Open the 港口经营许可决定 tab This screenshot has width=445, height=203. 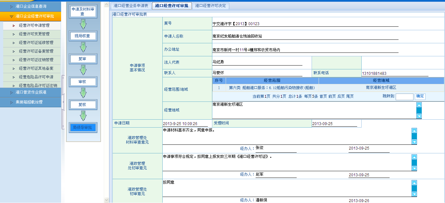tap(211, 6)
